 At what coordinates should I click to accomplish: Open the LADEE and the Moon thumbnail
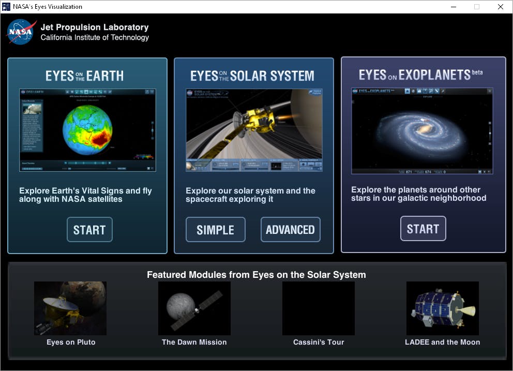pos(442,308)
